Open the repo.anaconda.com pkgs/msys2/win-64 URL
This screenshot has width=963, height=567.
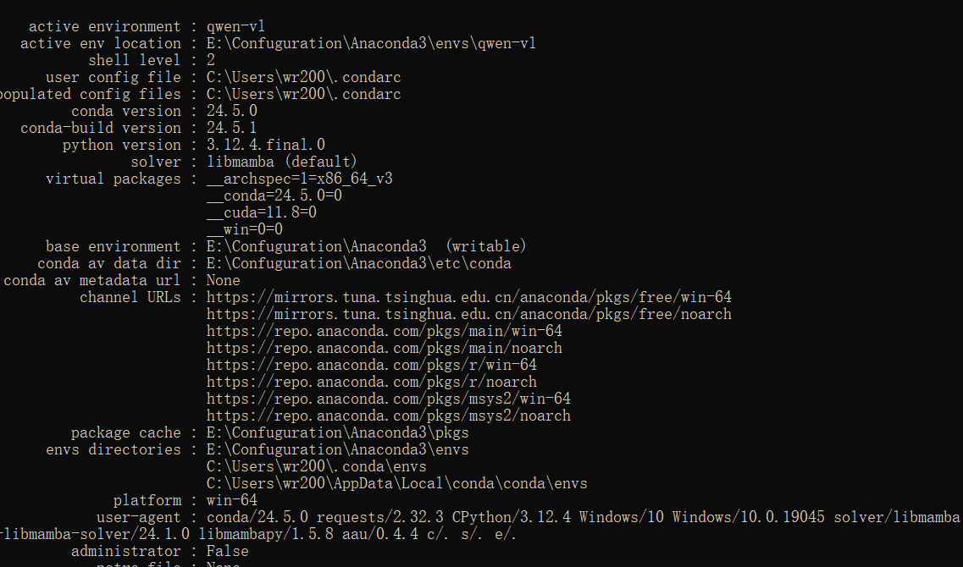[388, 399]
